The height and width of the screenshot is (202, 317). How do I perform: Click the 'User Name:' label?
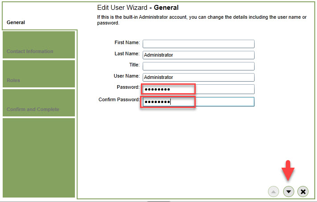tap(127, 76)
